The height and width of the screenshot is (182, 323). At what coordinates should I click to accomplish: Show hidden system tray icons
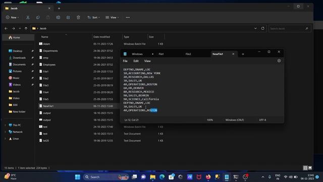(263, 177)
